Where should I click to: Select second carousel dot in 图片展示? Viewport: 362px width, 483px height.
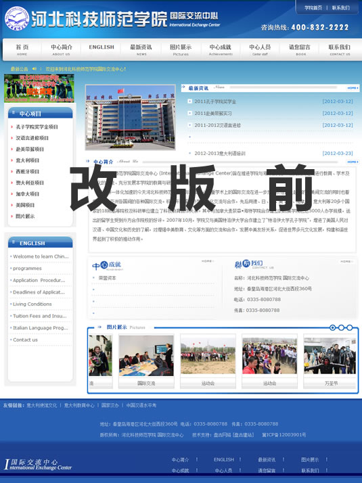[341, 327]
